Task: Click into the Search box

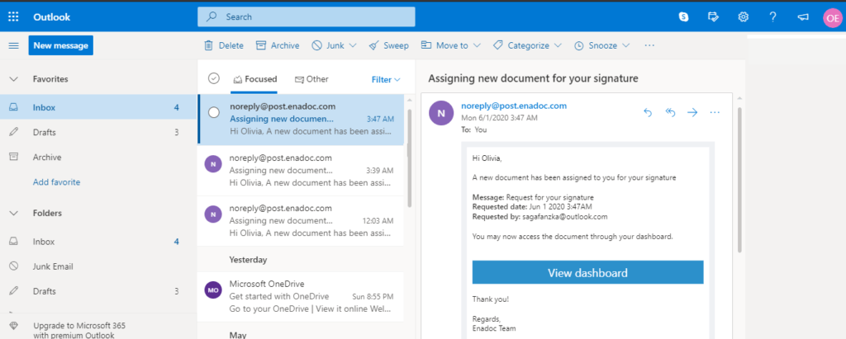Action: [307, 16]
